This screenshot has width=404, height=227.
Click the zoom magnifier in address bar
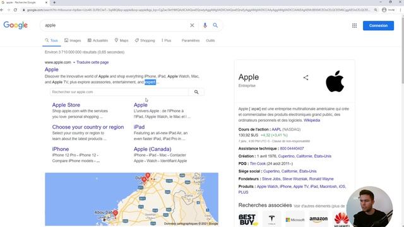click(x=376, y=10)
